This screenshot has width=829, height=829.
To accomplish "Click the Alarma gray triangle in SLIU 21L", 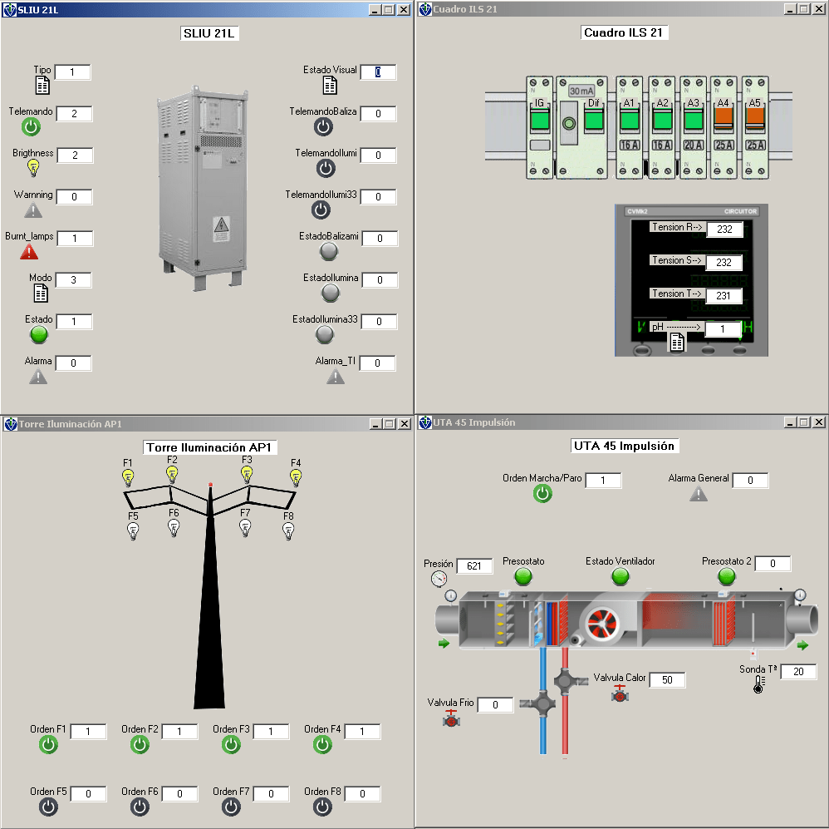I will point(38,377).
